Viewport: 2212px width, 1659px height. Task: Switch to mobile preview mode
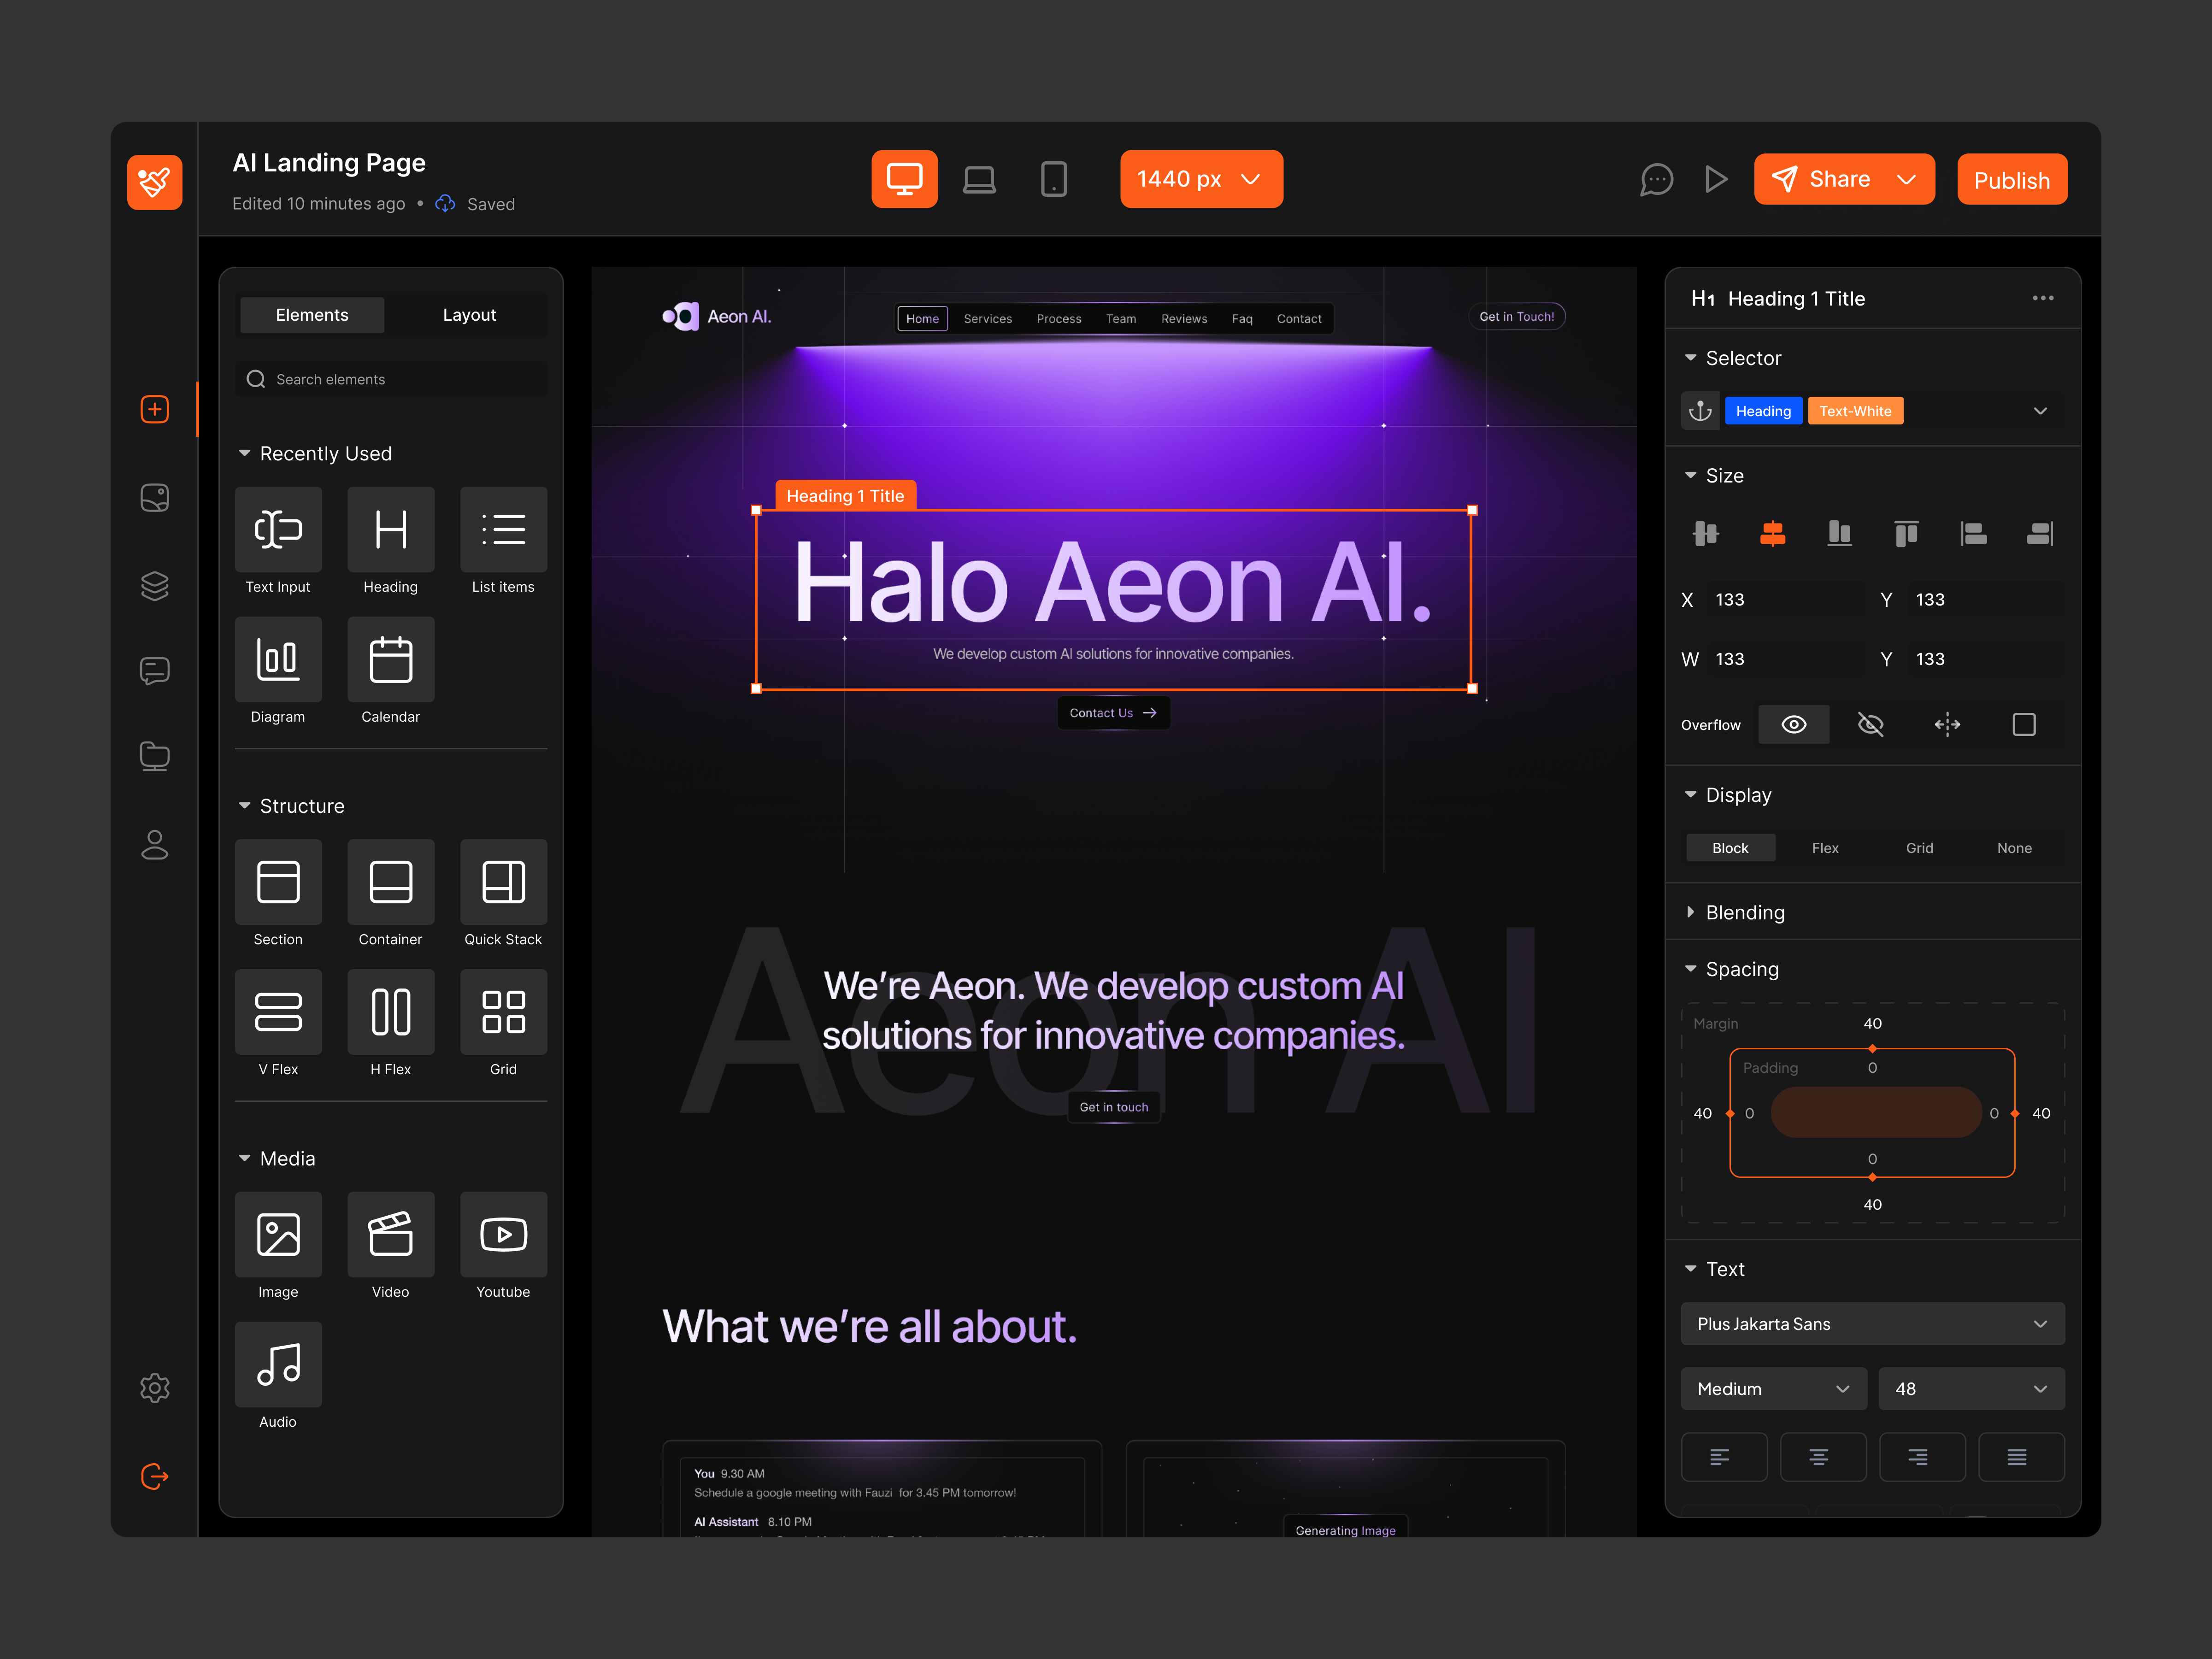click(x=1053, y=179)
